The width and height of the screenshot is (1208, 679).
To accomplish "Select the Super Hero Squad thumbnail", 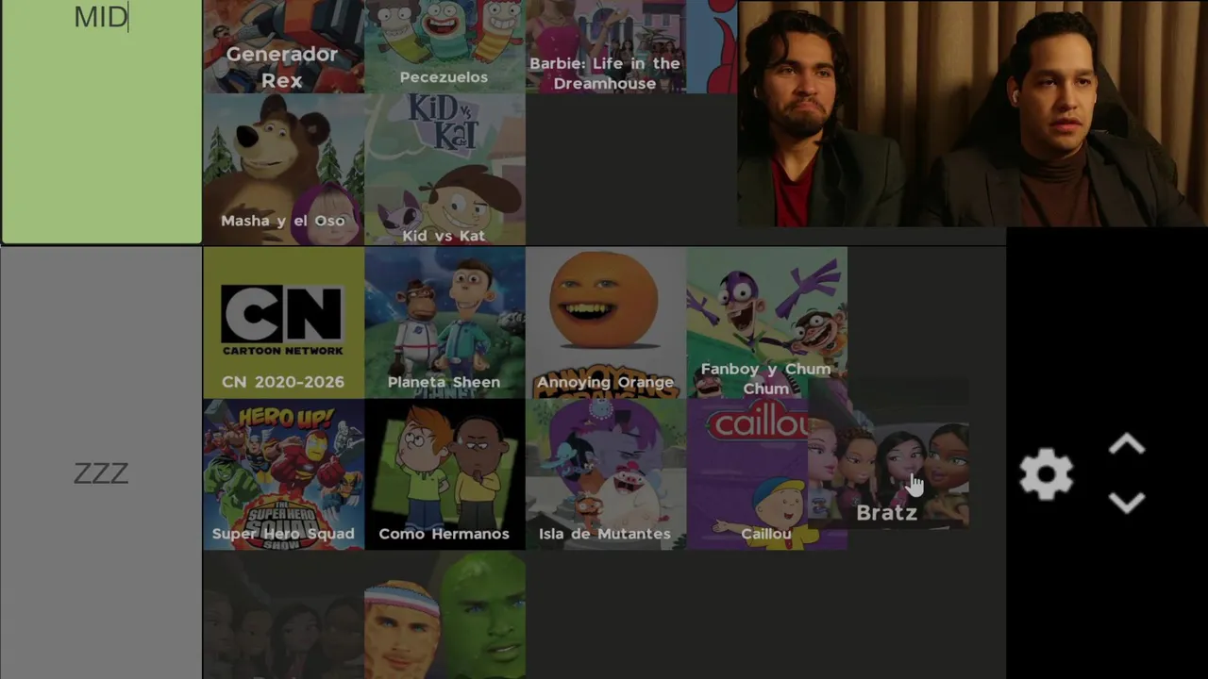I will (283, 473).
